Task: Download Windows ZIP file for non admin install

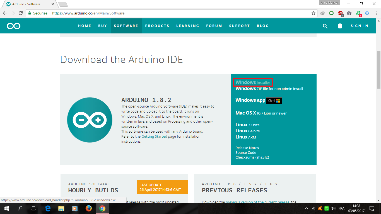Action: pos(269,89)
